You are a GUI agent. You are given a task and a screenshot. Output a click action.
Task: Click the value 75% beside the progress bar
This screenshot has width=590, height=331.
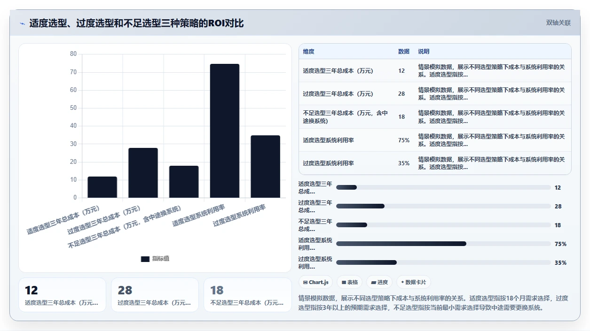pos(560,244)
